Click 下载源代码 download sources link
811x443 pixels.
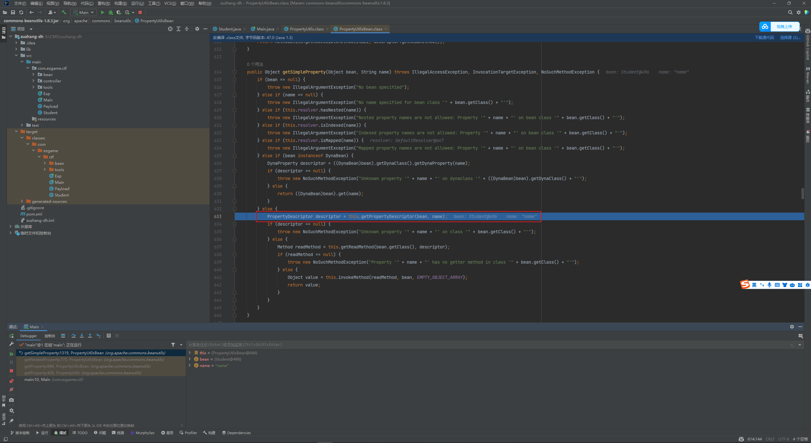click(764, 37)
